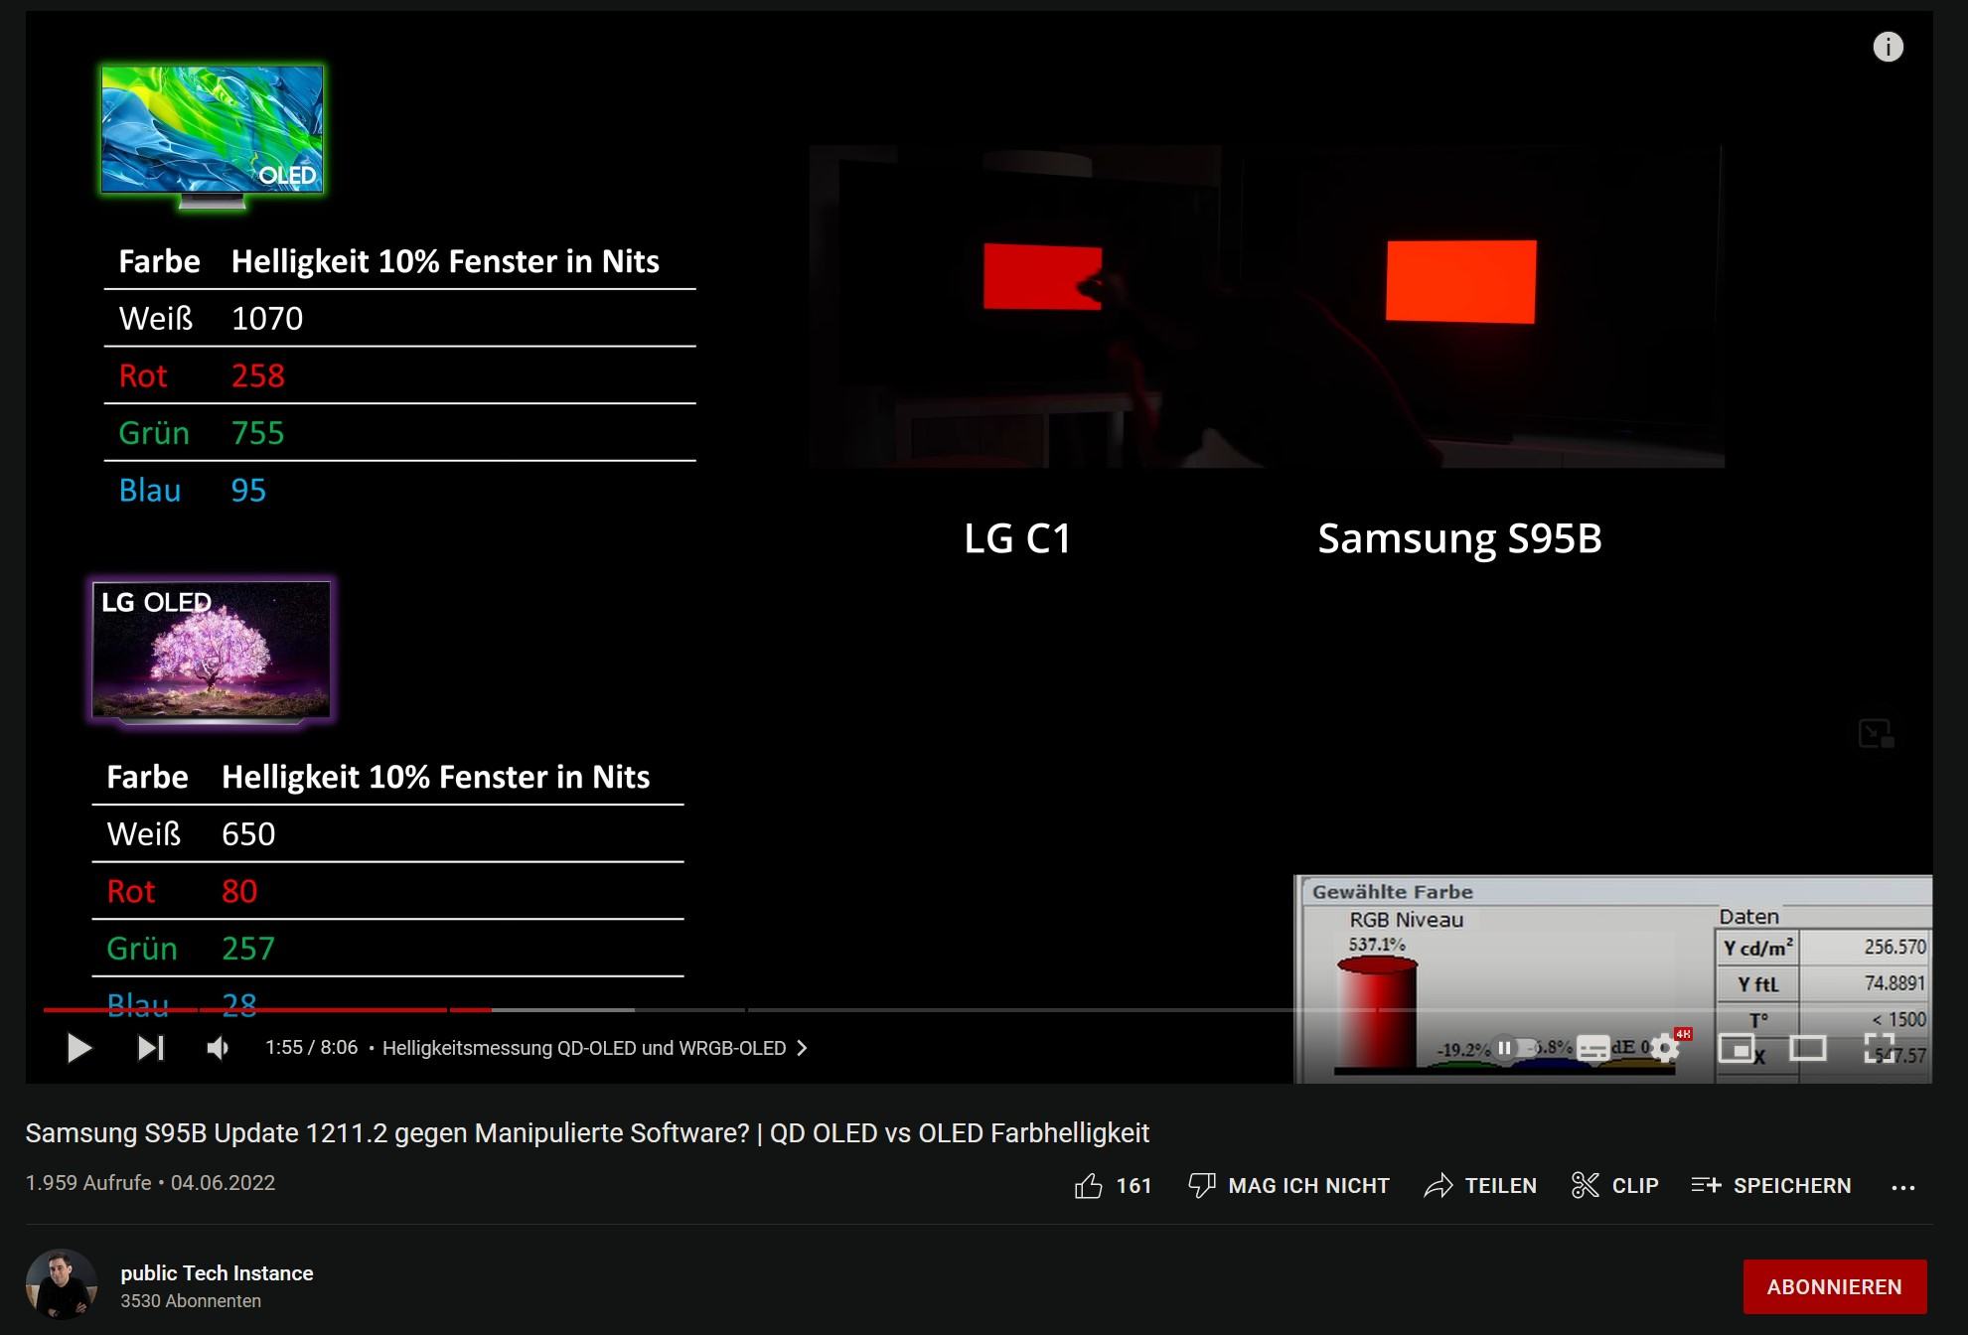Seek within the video progress bar
Viewport: 1968px width, 1335px height.
click(979, 1009)
